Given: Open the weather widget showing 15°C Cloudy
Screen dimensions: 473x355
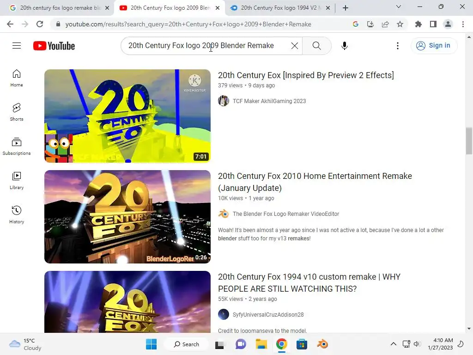Looking at the screenshot, I should pyautogui.click(x=25, y=344).
